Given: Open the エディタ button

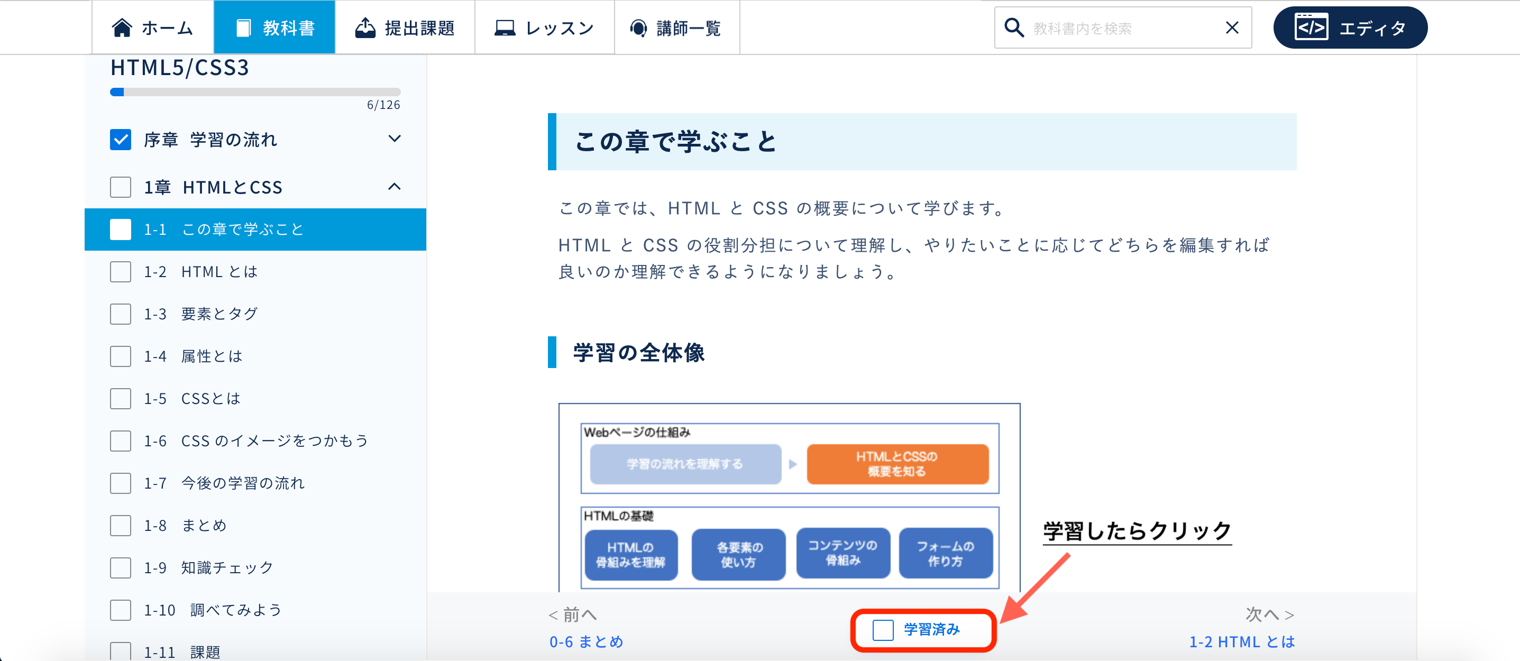Looking at the screenshot, I should click(x=1350, y=27).
